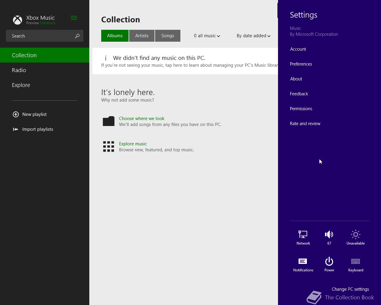
Task: Click the info icon in the no-music banner
Action: (x=106, y=58)
